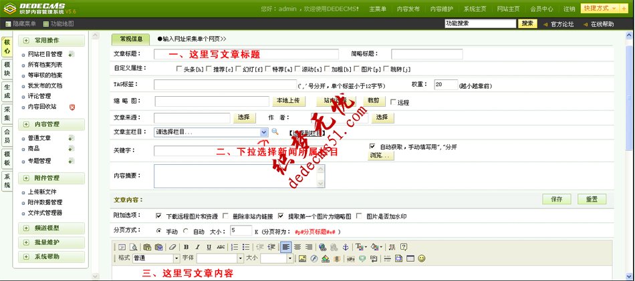Screen dimensions: 635x281
Task: Open 内容维护 in top menu
Action: coord(441,9)
